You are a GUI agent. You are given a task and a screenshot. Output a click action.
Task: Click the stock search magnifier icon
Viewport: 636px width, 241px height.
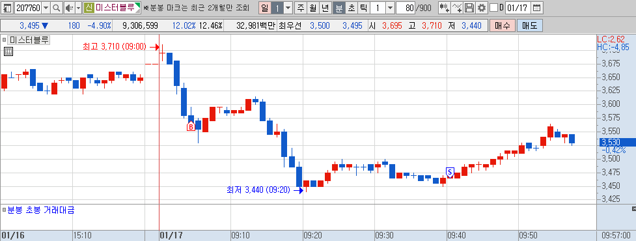tap(57, 7)
